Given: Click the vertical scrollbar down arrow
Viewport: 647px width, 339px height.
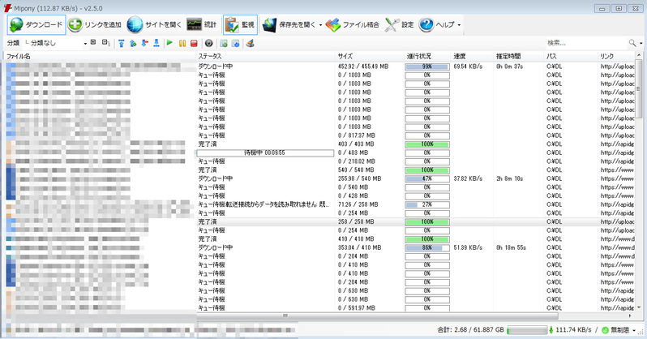Looking at the screenshot, I should (639, 308).
